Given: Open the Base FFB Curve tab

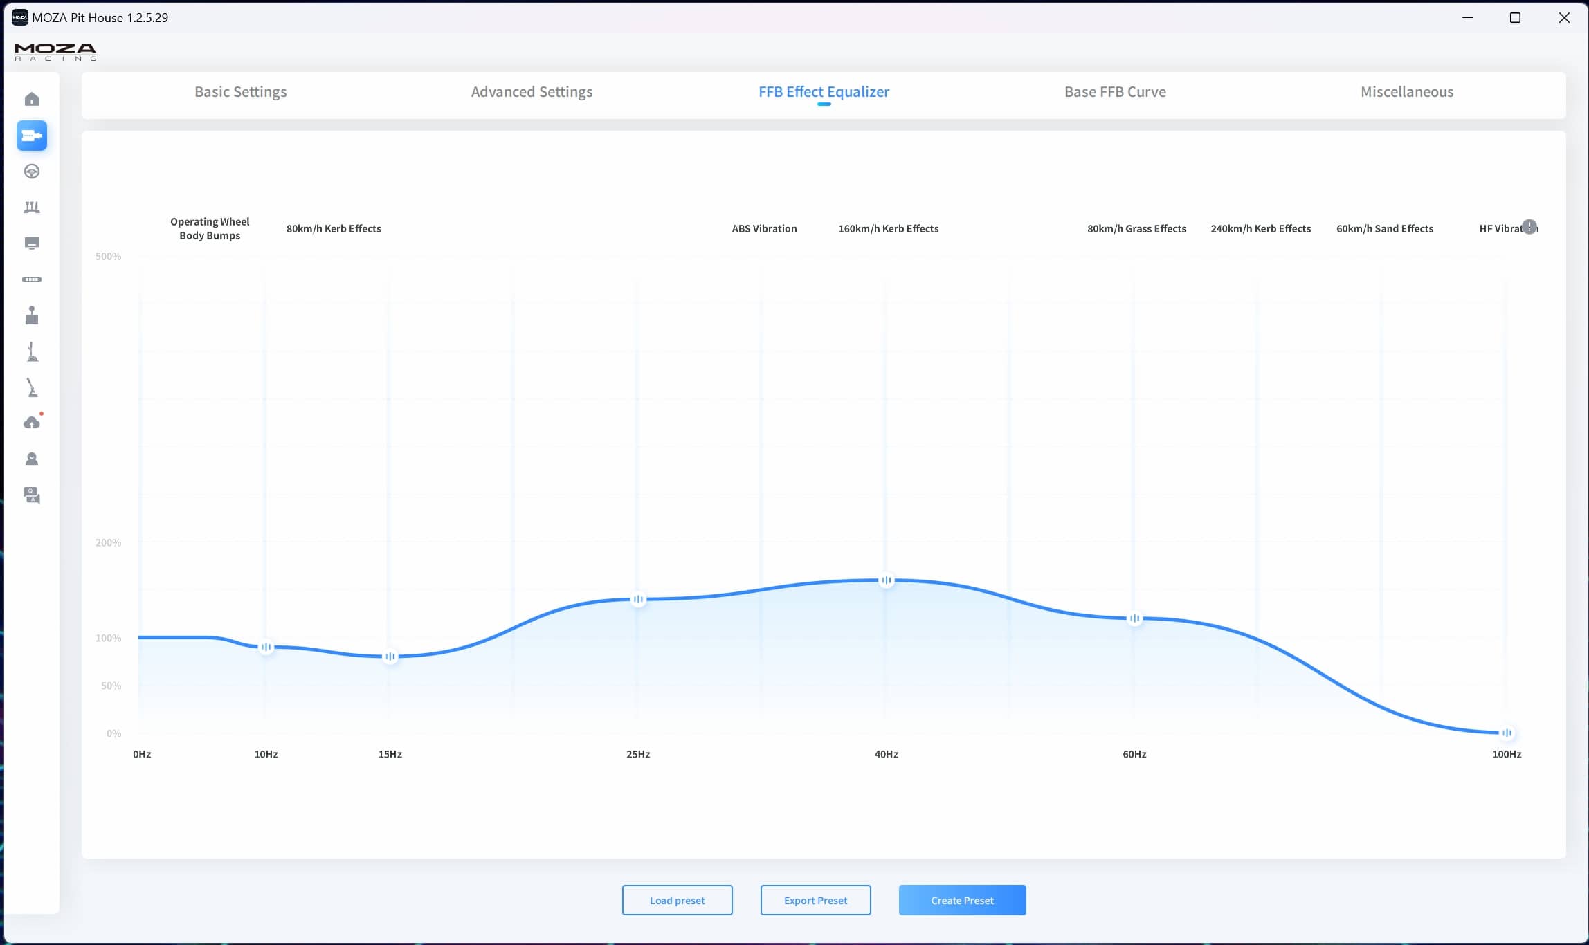Looking at the screenshot, I should coord(1115,92).
